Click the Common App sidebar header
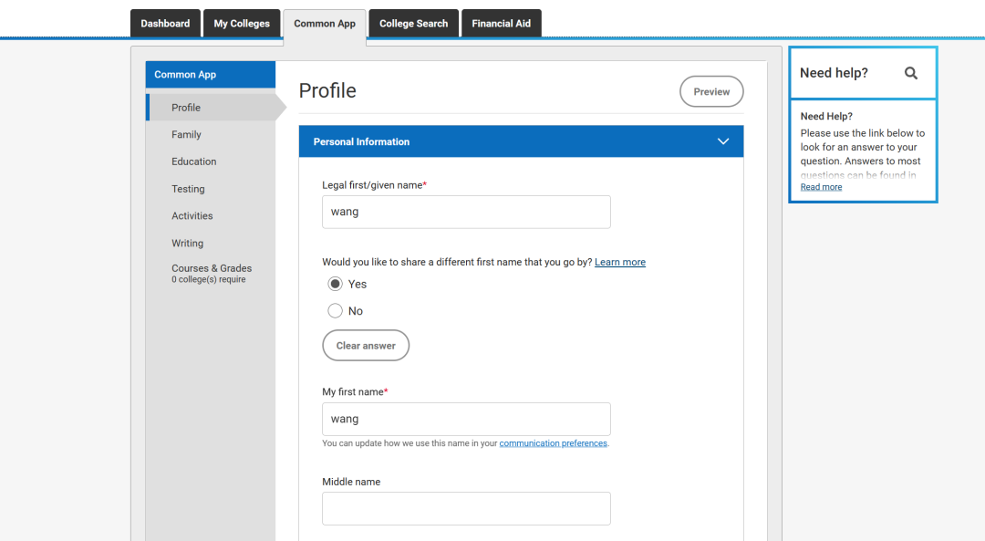Image resolution: width=985 pixels, height=541 pixels. (211, 75)
